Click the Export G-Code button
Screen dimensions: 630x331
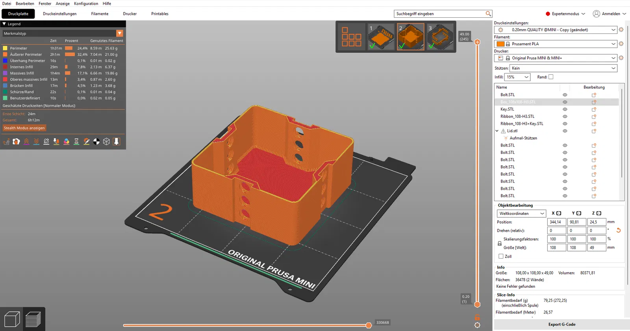point(562,324)
